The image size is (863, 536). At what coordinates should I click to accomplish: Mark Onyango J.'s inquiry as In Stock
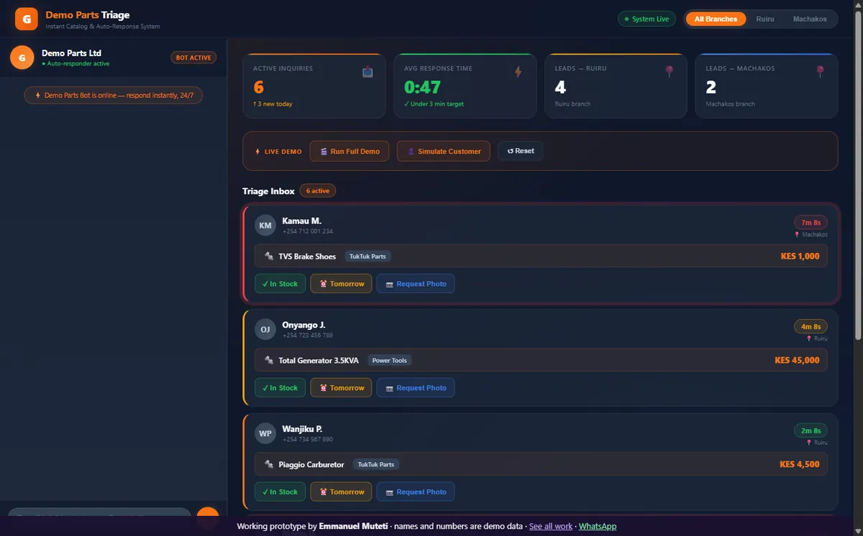pyautogui.click(x=280, y=388)
